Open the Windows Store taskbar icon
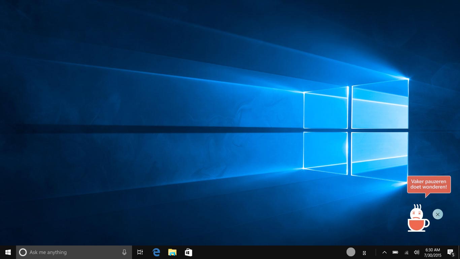Image resolution: width=460 pixels, height=259 pixels. click(189, 252)
